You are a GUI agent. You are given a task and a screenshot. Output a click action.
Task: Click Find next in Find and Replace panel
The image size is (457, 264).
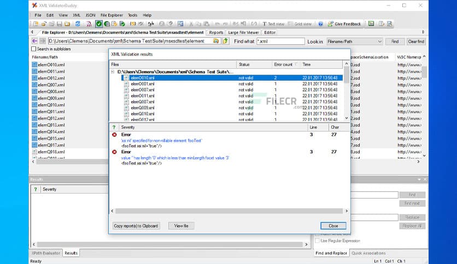coord(412,203)
